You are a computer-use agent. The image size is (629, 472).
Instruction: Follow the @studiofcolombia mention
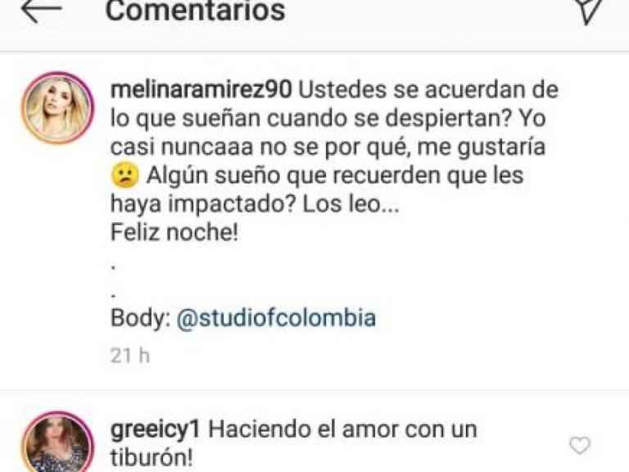pos(276,318)
